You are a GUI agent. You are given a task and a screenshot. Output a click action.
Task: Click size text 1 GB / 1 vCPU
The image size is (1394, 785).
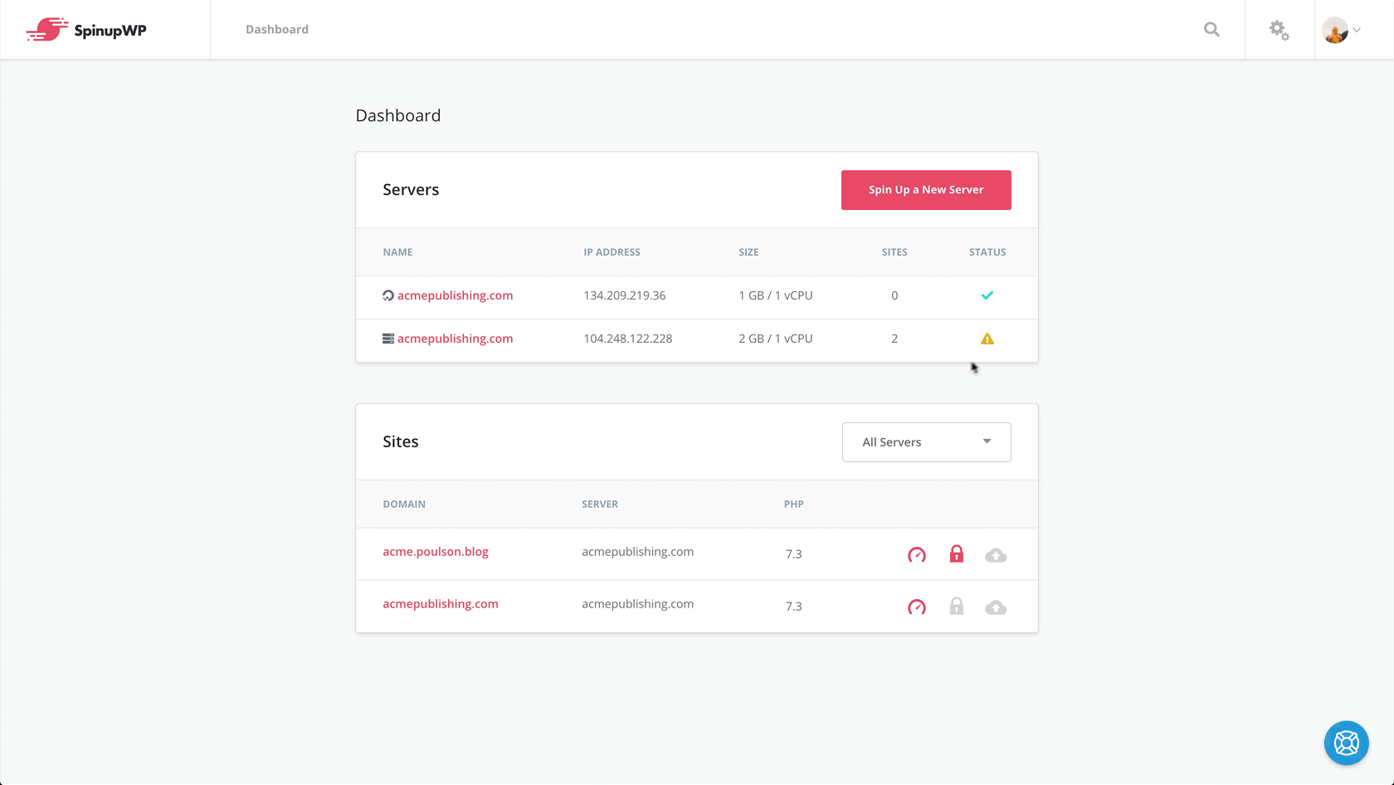coord(776,295)
